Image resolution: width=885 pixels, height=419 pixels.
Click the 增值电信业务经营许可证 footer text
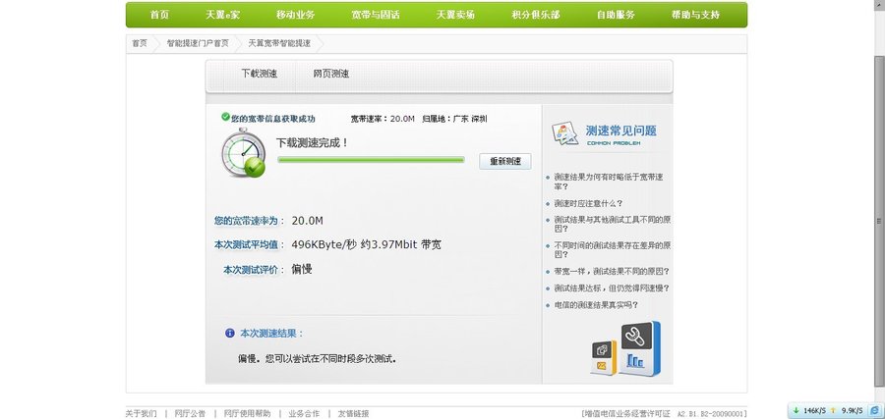pyautogui.click(x=626, y=413)
